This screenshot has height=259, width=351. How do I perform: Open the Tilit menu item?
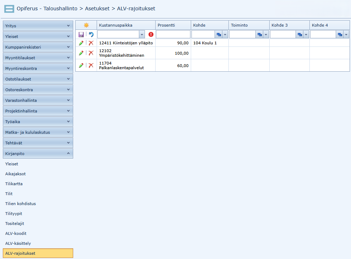click(9, 194)
